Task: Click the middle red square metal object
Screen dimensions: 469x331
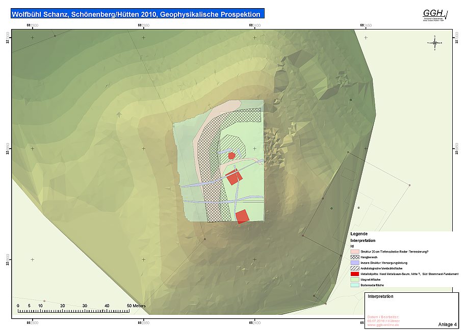Action: click(x=233, y=177)
